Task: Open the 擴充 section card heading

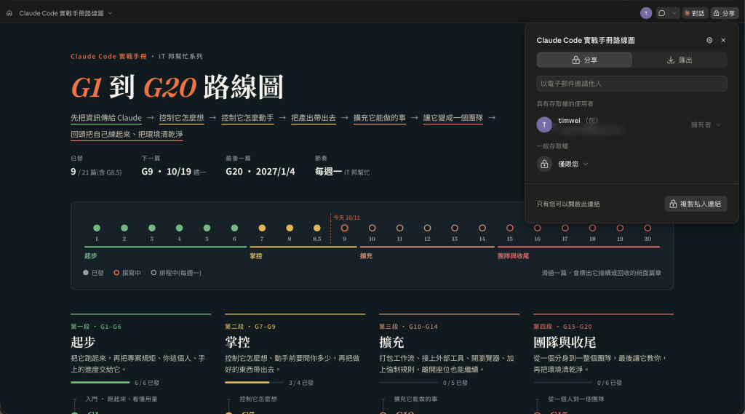Action: point(391,342)
